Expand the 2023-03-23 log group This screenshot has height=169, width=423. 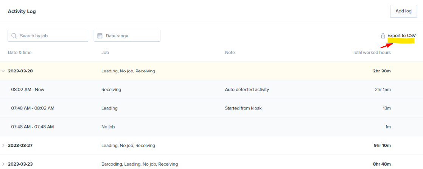click(3, 164)
